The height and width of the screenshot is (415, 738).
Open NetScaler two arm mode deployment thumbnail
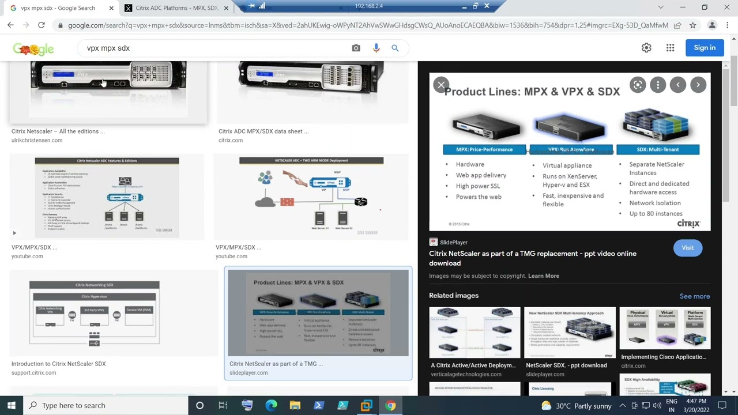[x=311, y=197]
